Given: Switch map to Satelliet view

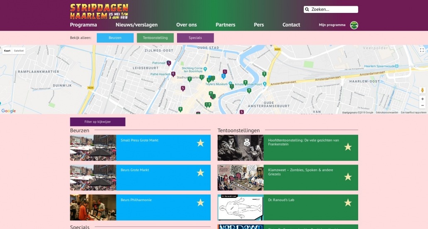Looking at the screenshot, I should (19, 50).
